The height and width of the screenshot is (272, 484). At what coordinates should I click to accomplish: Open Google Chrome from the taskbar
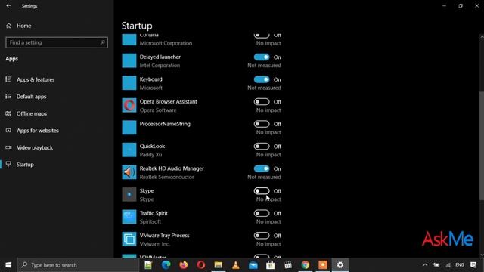coord(306,265)
